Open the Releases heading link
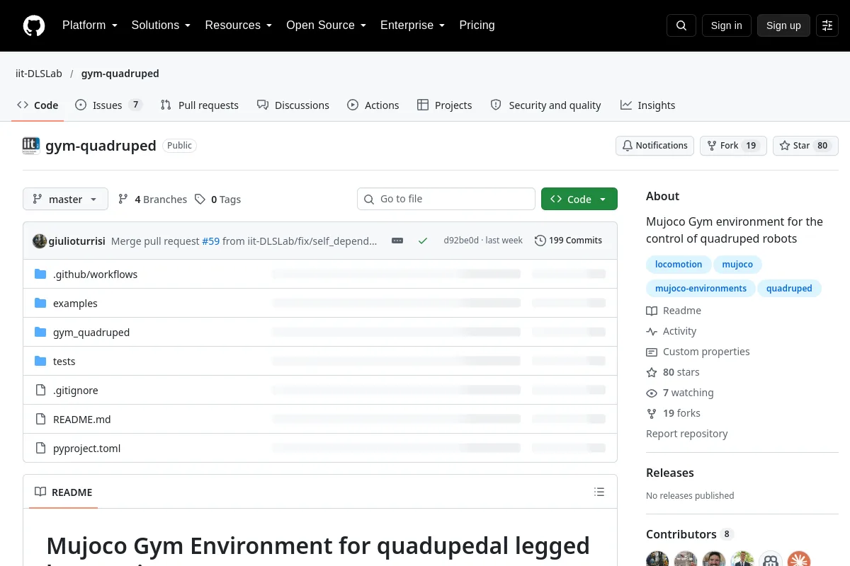850x566 pixels. [x=670, y=473]
